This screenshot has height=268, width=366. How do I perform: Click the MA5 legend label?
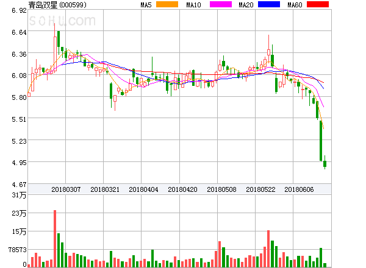click(146, 5)
